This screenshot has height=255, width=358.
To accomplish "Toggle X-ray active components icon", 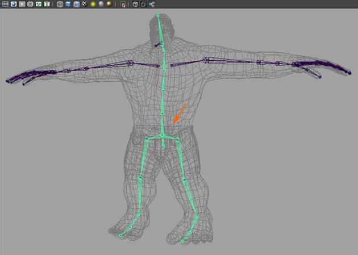I will pyautogui.click(x=143, y=4).
